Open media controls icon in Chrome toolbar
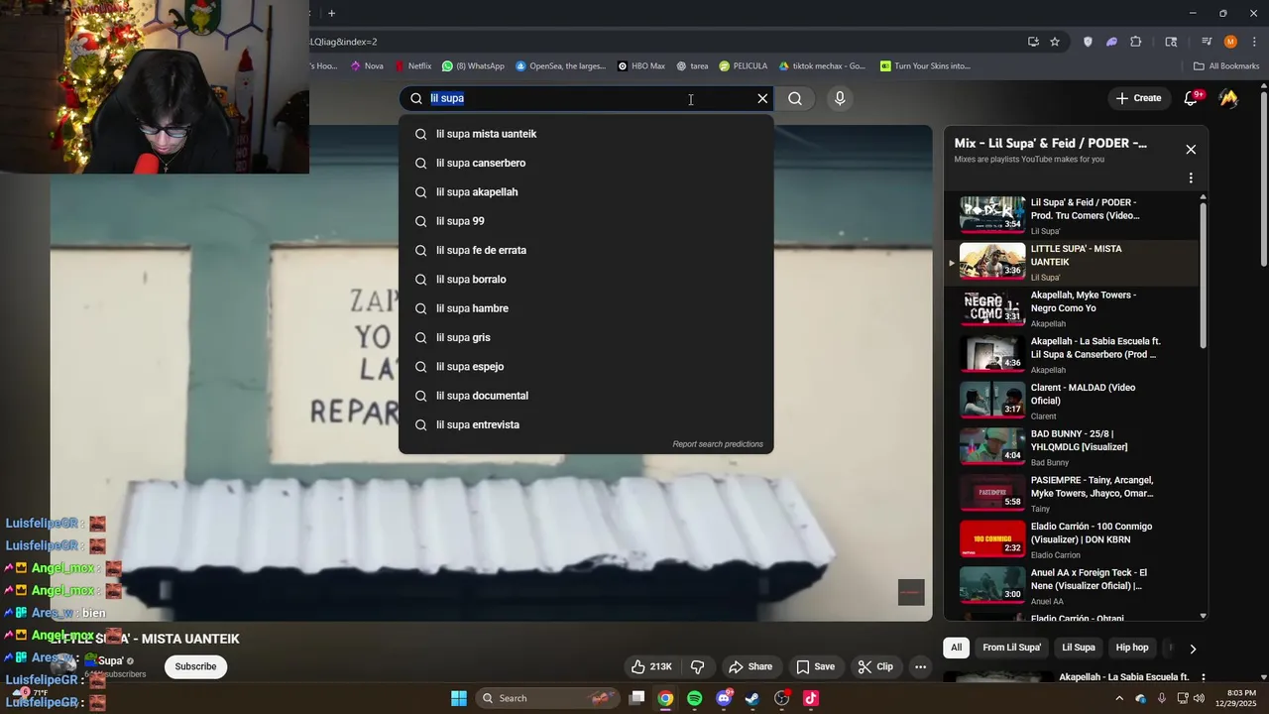 coord(1207,42)
